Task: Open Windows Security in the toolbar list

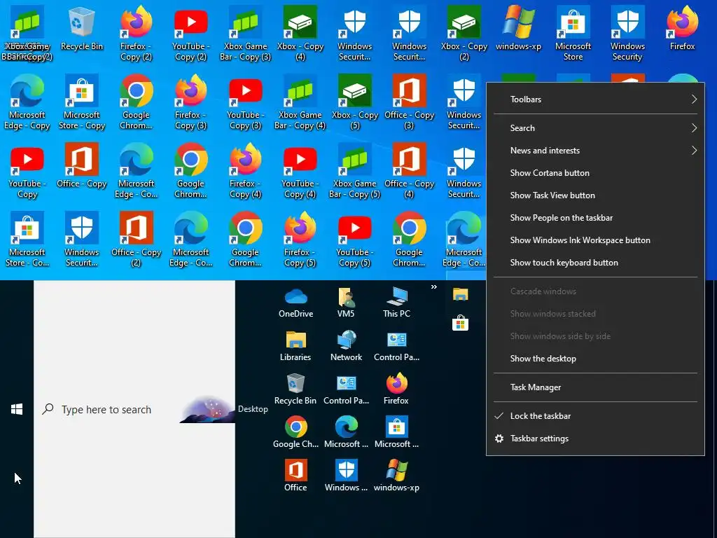Action: [x=346, y=476]
